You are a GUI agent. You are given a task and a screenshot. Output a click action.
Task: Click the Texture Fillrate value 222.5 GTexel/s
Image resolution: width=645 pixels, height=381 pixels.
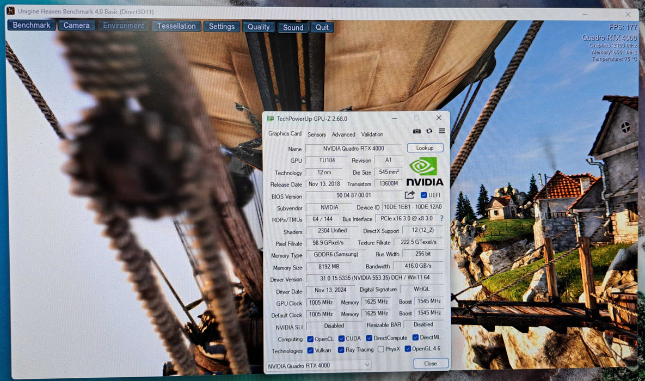click(419, 242)
